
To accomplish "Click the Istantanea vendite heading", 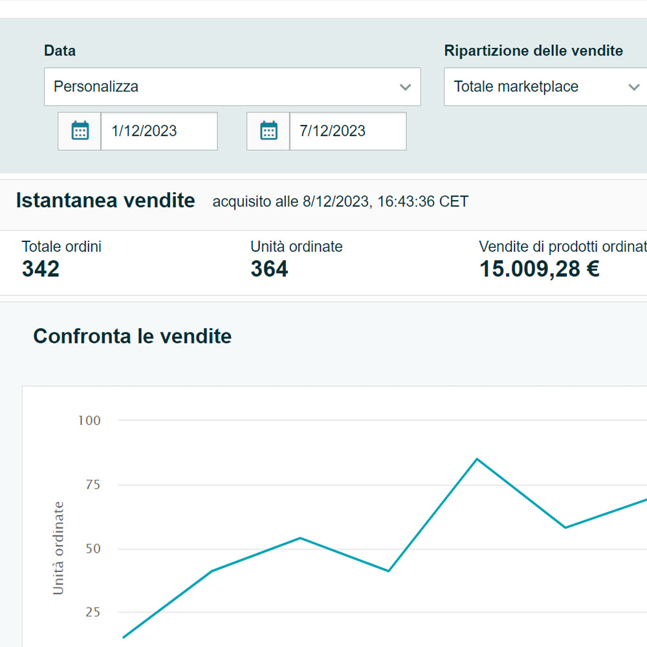I will (x=105, y=201).
